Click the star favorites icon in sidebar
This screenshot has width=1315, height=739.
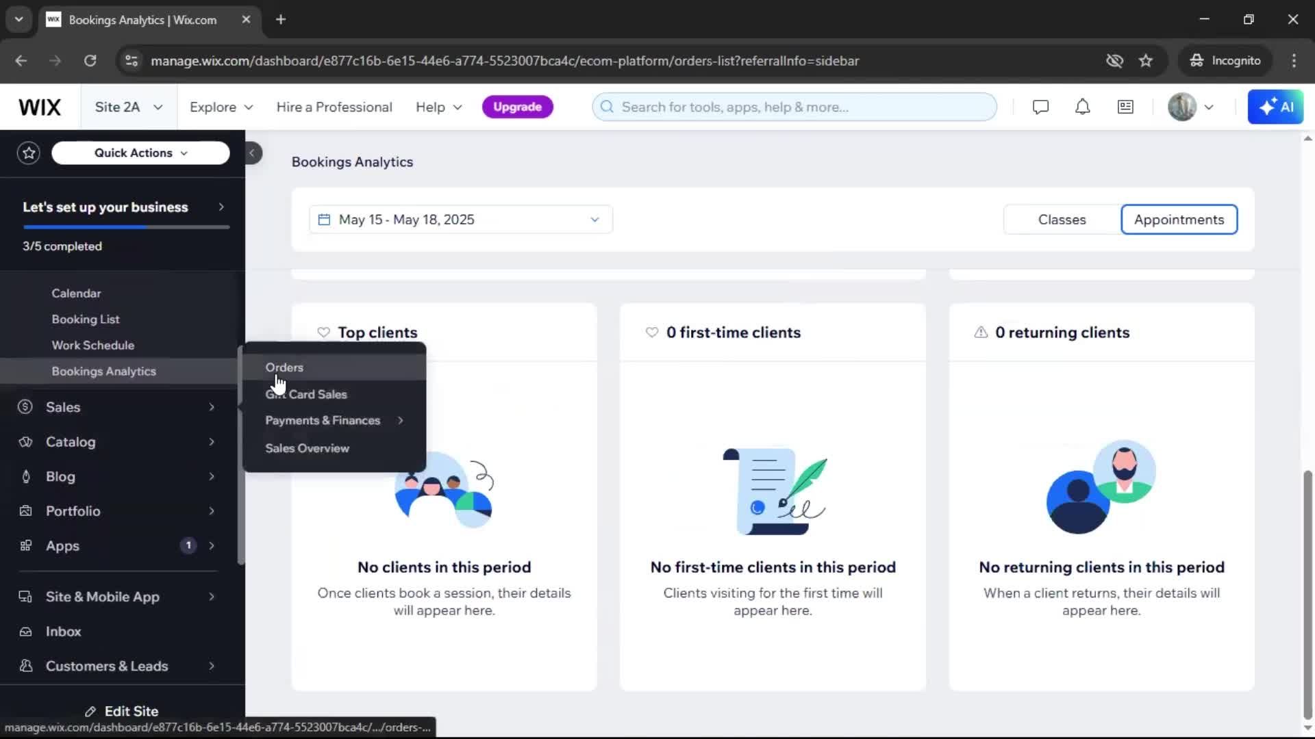point(29,153)
